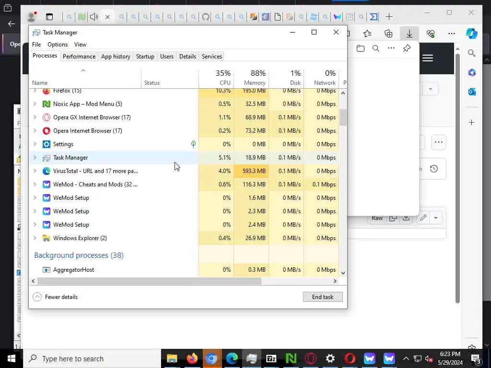Open the browser Downloads toolbar icon

(x=409, y=34)
